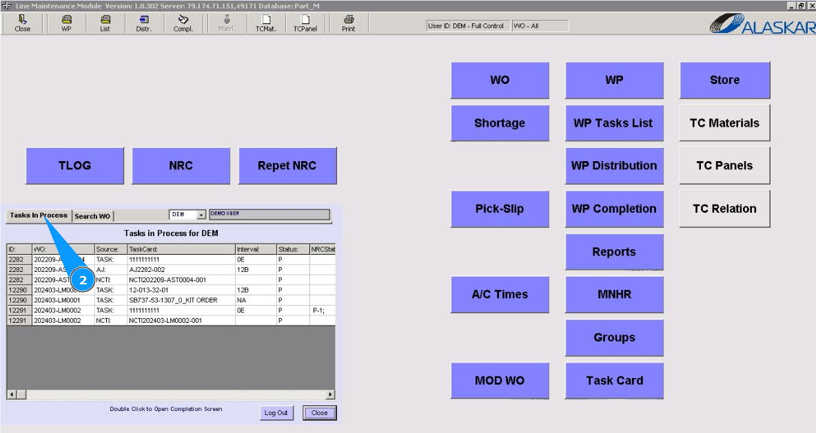This screenshot has height=433, width=816.
Task: Click the P-1; NRC status cell
Action: pyautogui.click(x=323, y=310)
